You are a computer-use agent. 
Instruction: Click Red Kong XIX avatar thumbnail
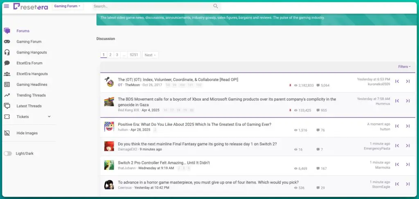[x=109, y=102]
